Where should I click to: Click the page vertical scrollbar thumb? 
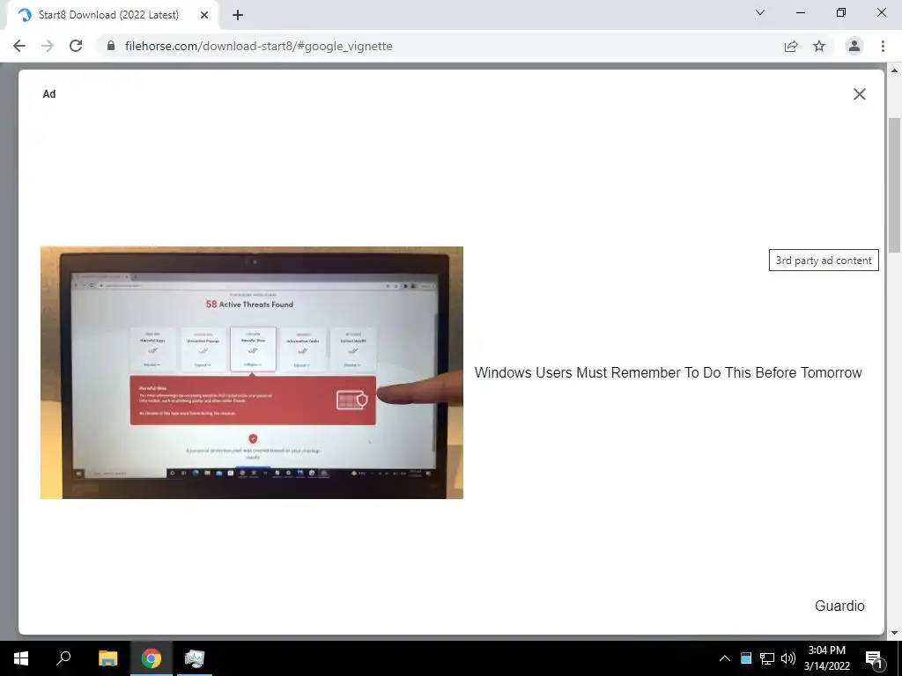coord(895,185)
